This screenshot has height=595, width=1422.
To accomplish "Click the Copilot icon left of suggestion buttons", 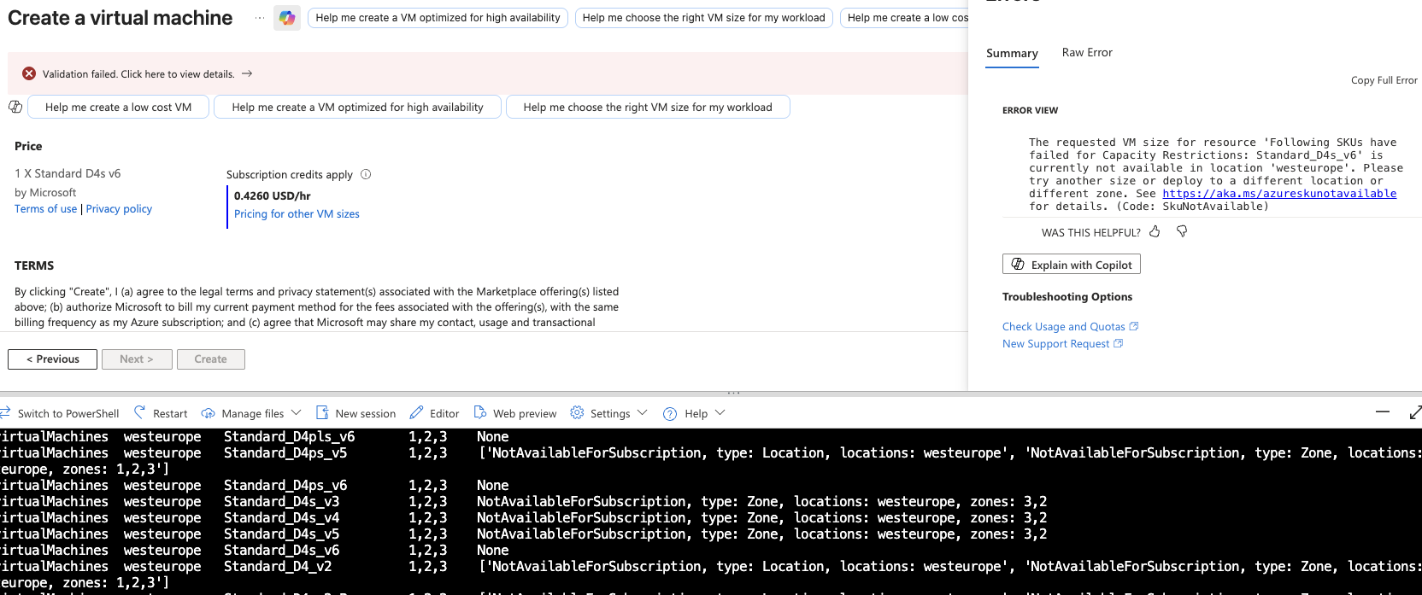I will coord(15,107).
